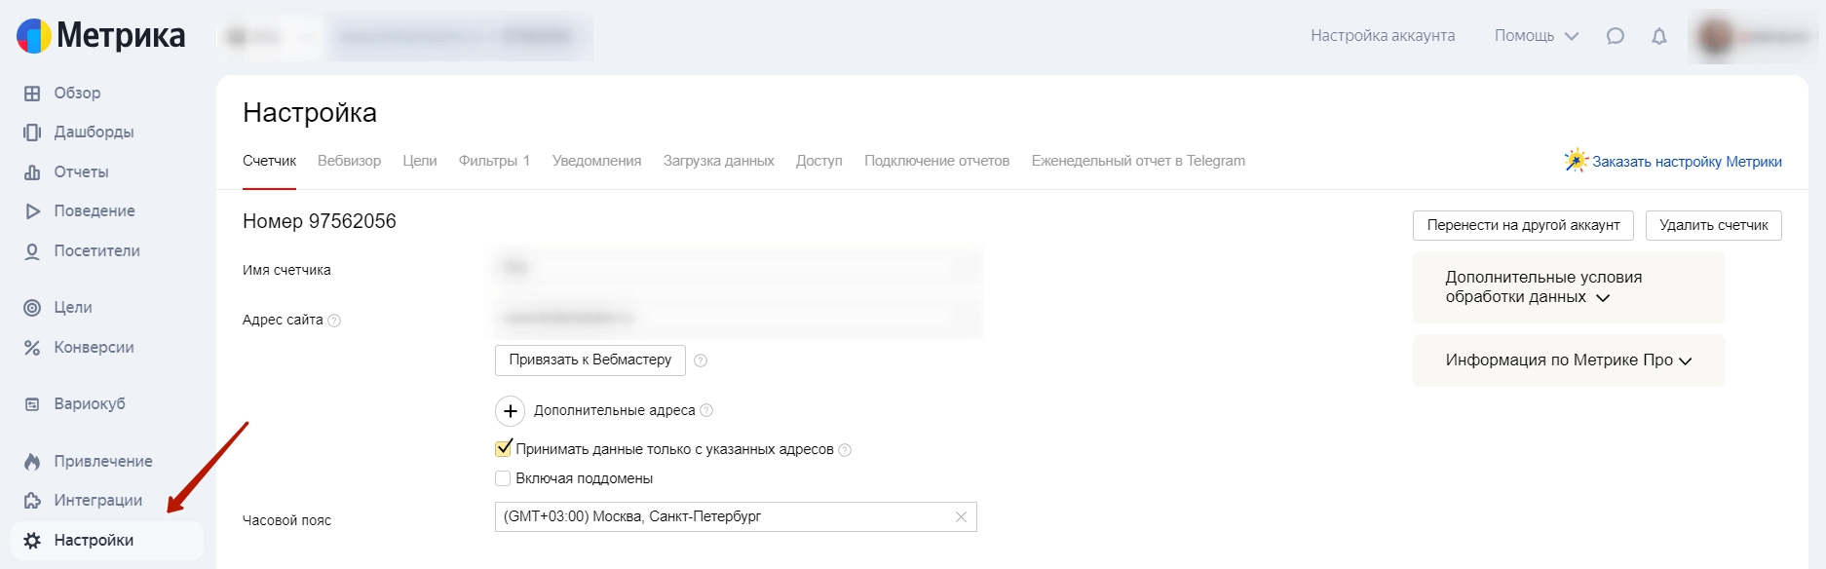Click the Номер 97562056 text
The height and width of the screenshot is (569, 1826).
(320, 222)
